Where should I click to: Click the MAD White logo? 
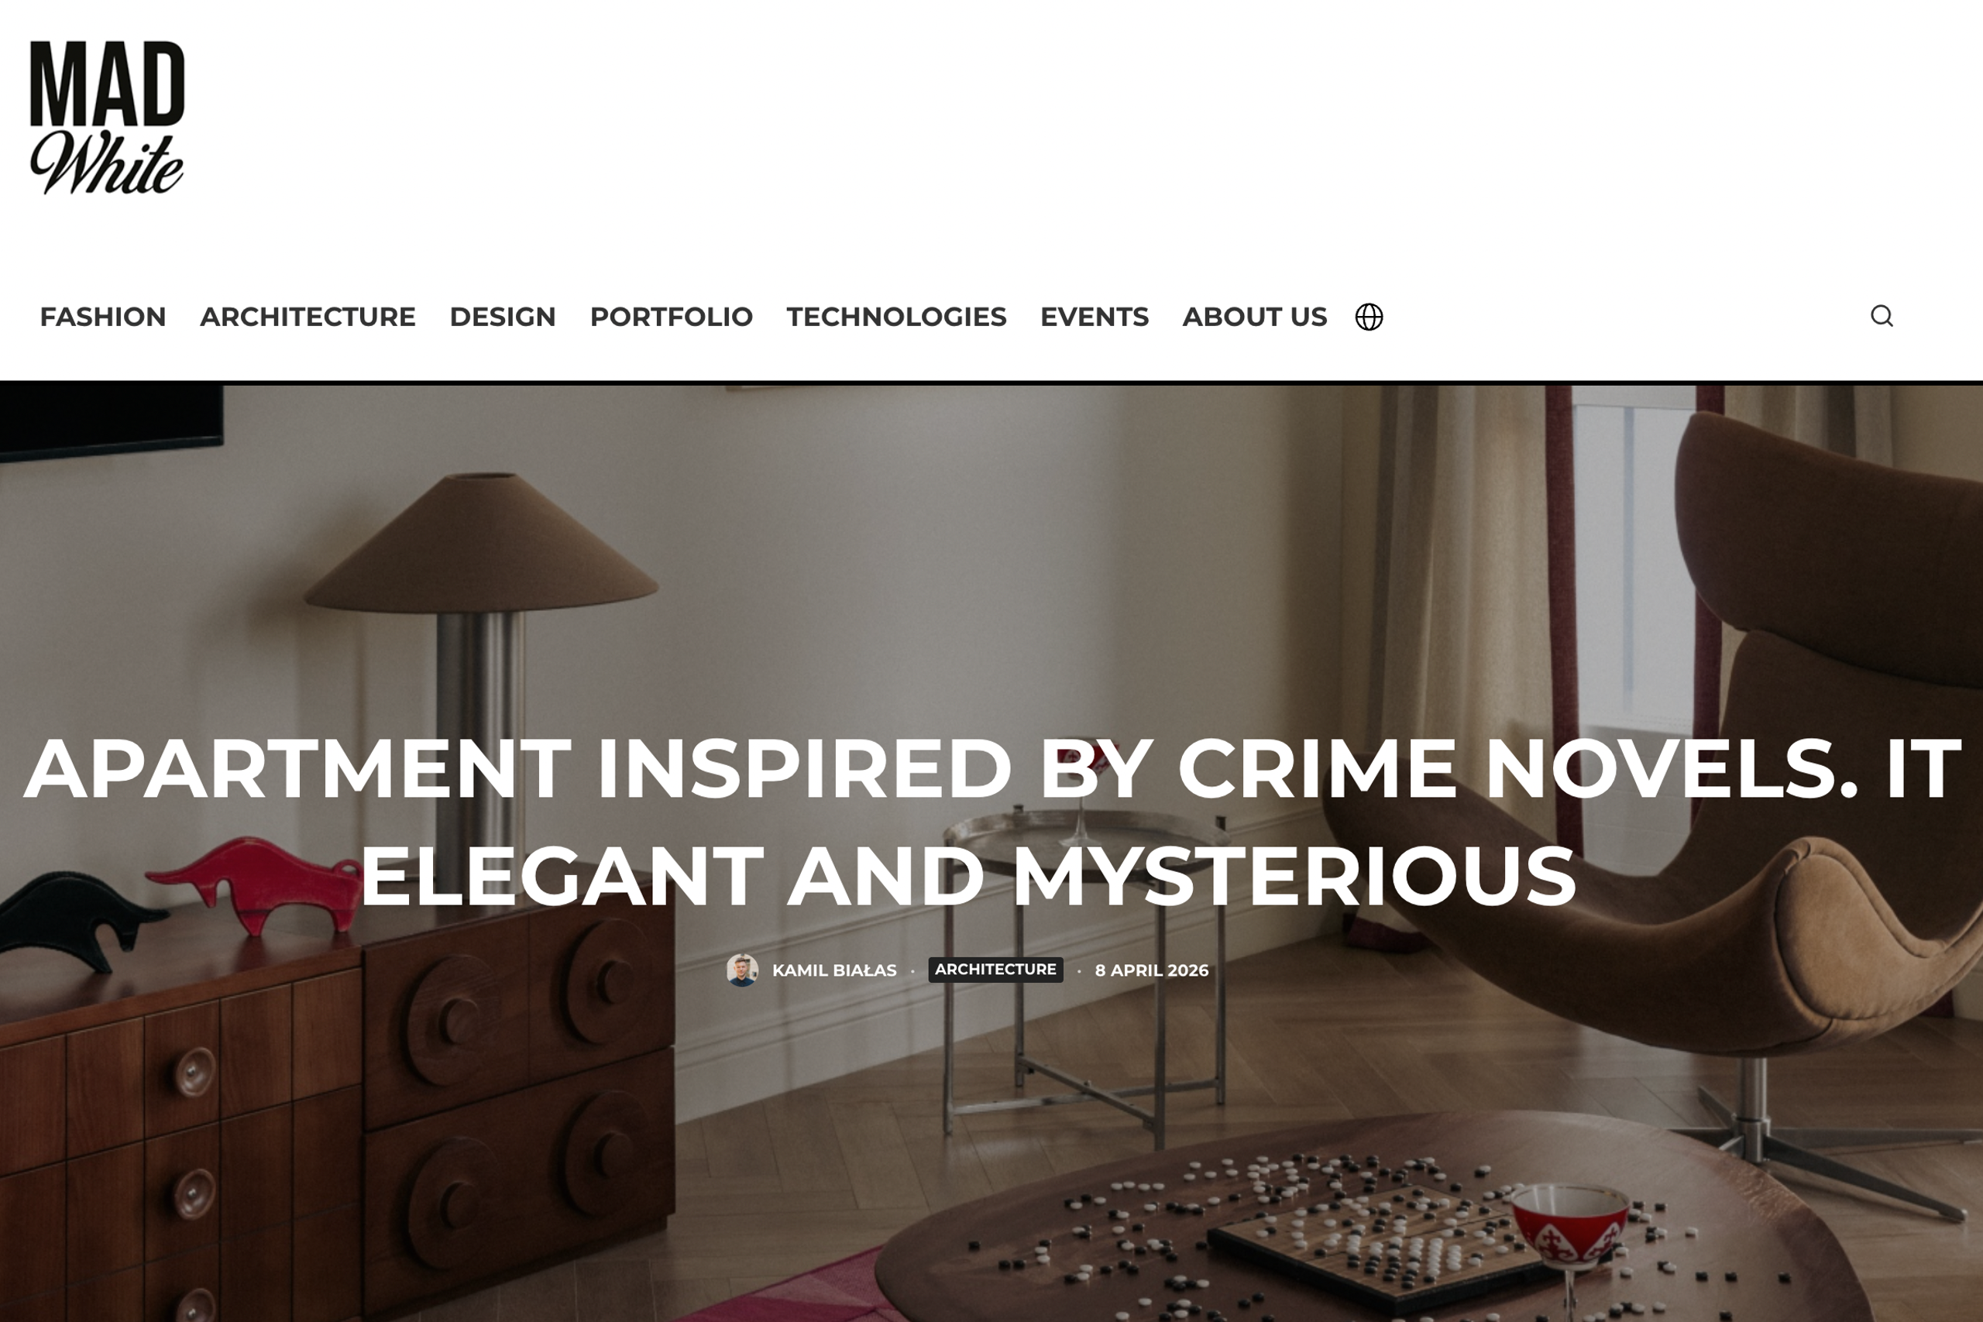click(x=107, y=117)
